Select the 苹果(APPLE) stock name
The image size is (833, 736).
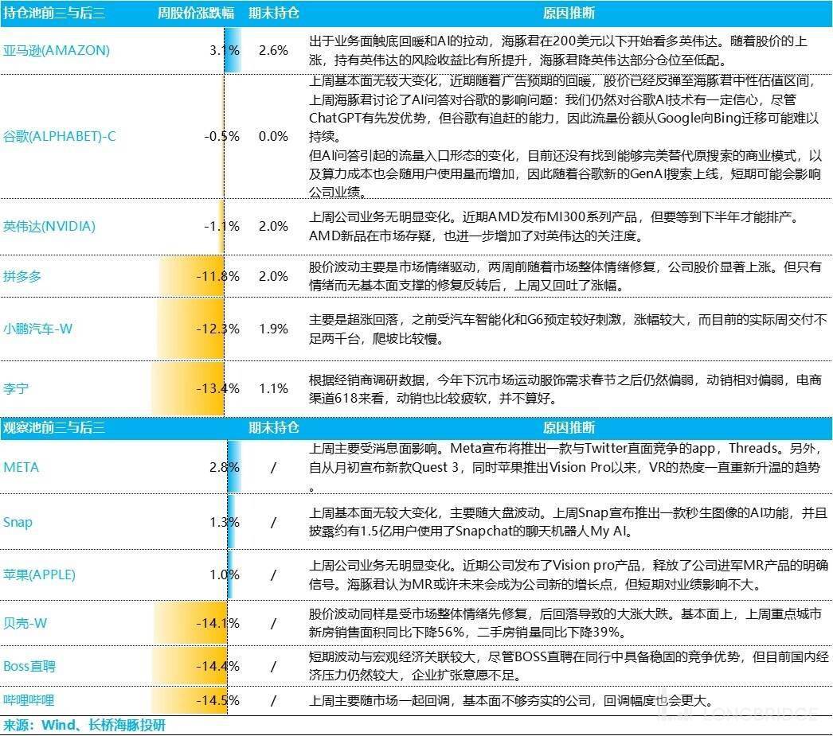[39, 574]
